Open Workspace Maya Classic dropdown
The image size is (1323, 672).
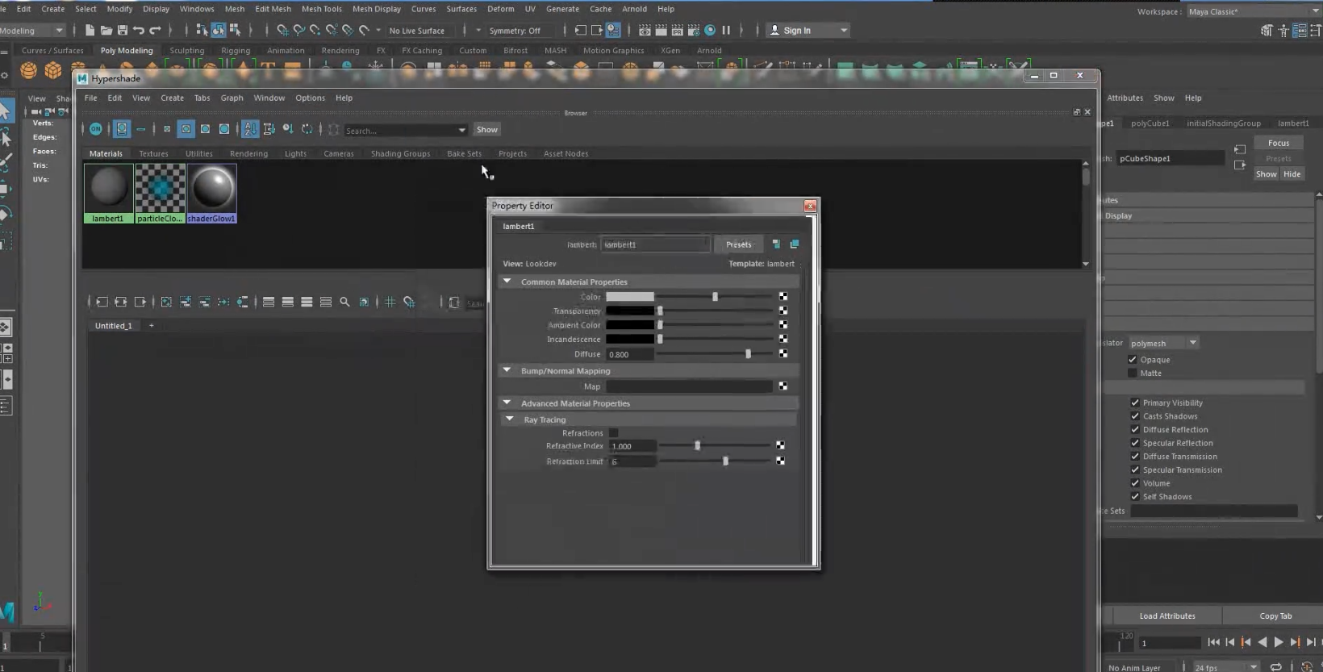[x=1253, y=11]
